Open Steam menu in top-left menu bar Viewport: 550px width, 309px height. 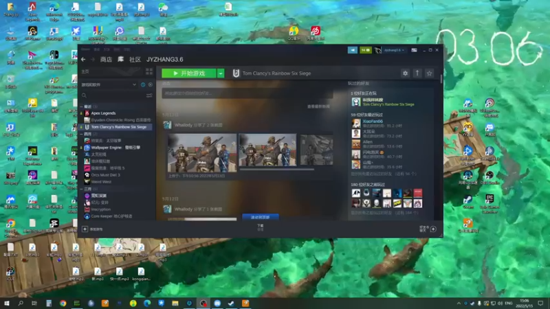85,49
